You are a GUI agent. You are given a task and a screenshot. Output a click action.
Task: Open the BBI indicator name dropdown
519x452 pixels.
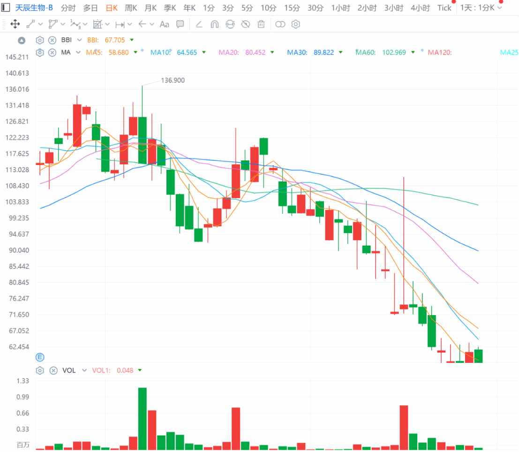[79, 40]
